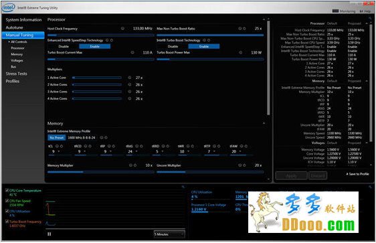Click the info icon beside tRAS timing

137,146
